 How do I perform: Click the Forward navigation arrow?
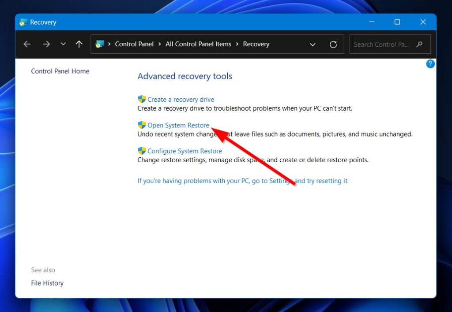[46, 44]
